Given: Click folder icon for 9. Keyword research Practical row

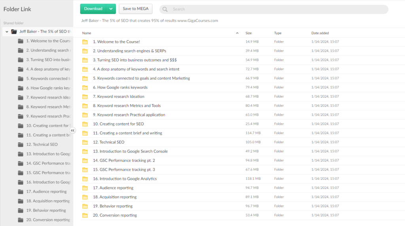Looking at the screenshot, I should point(85,115).
